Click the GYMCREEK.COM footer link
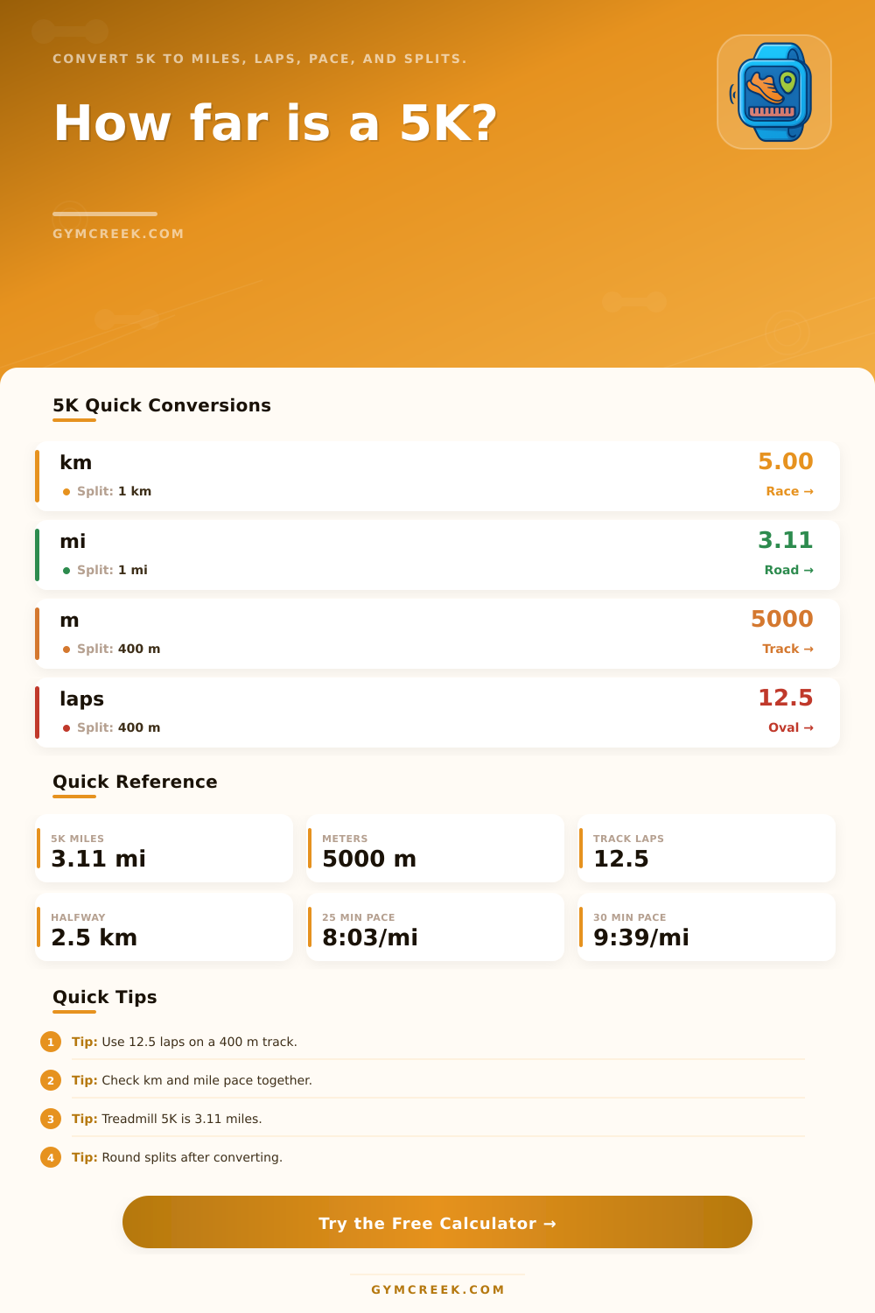This screenshot has width=875, height=1313. [437, 1289]
